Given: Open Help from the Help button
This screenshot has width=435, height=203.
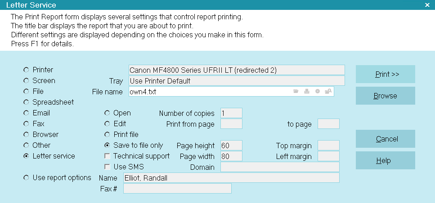Looking at the screenshot, I should (386, 160).
